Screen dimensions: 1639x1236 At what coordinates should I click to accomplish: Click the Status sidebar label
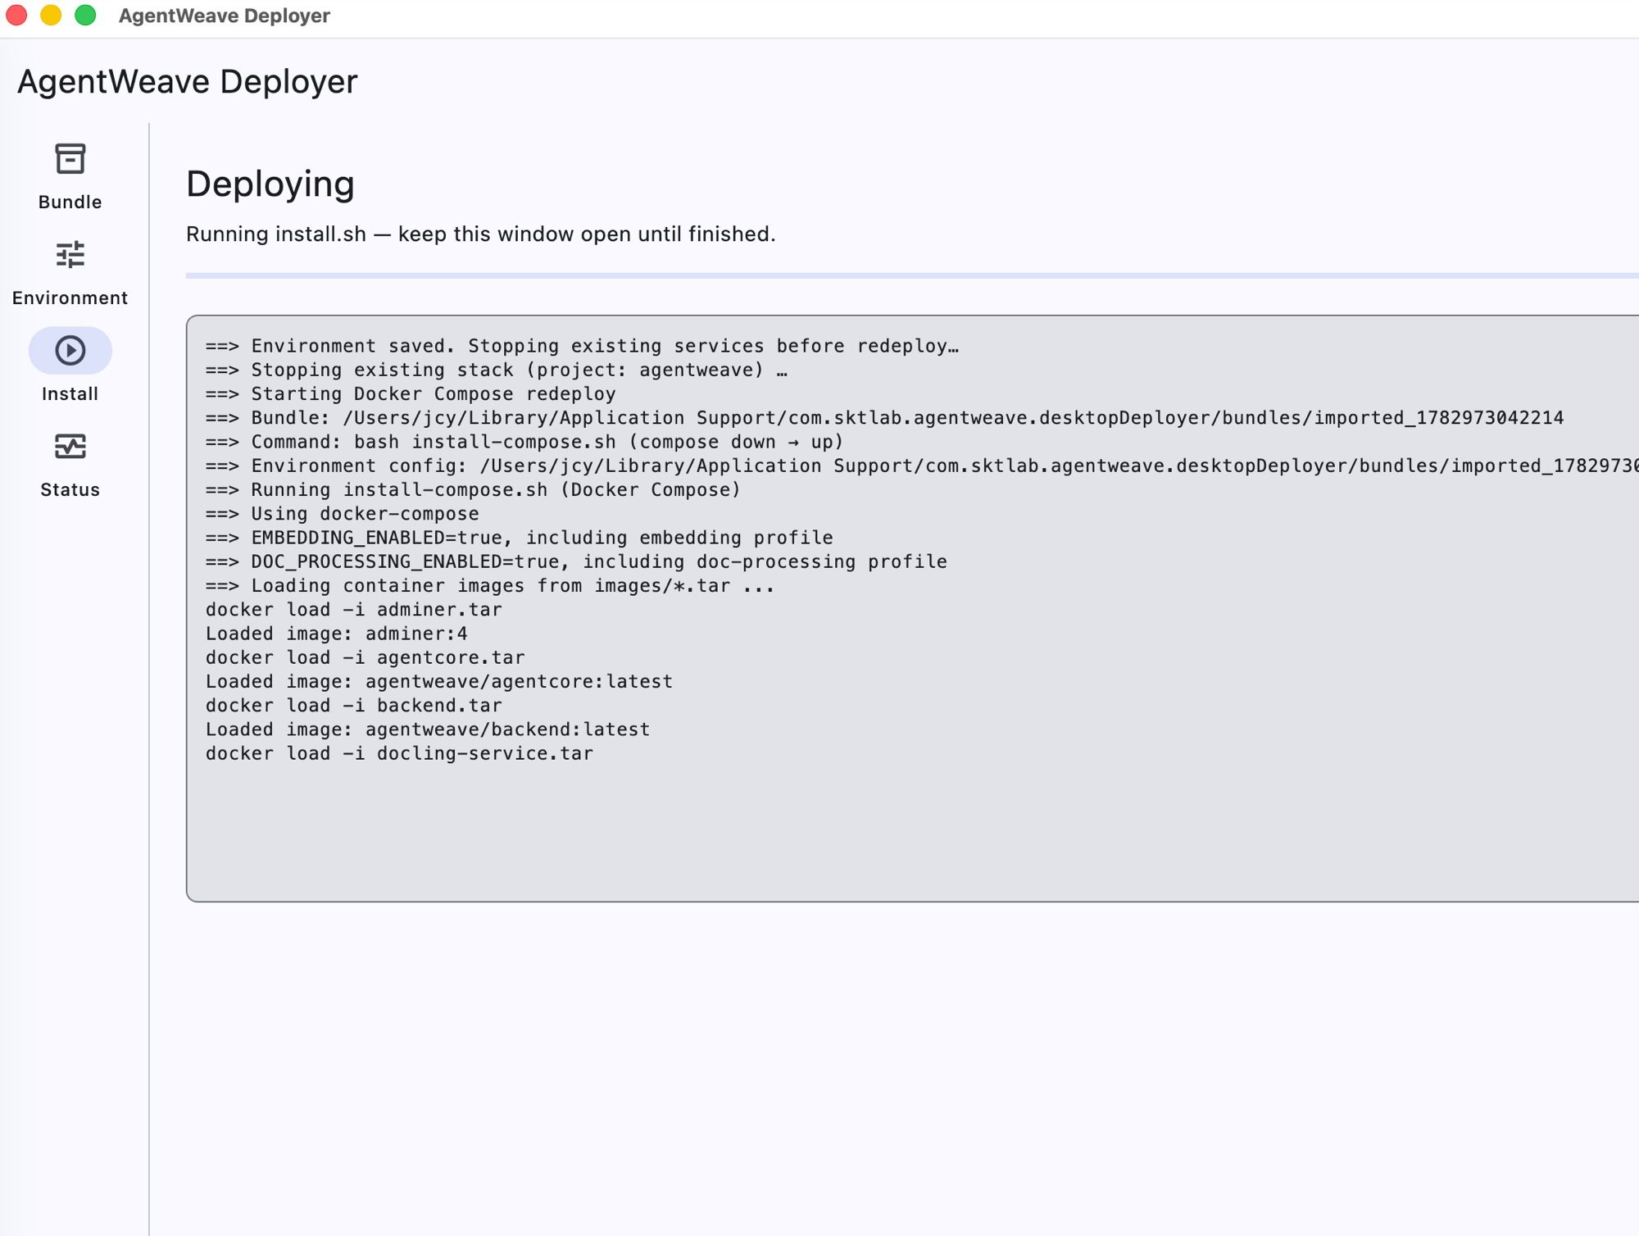tap(70, 490)
